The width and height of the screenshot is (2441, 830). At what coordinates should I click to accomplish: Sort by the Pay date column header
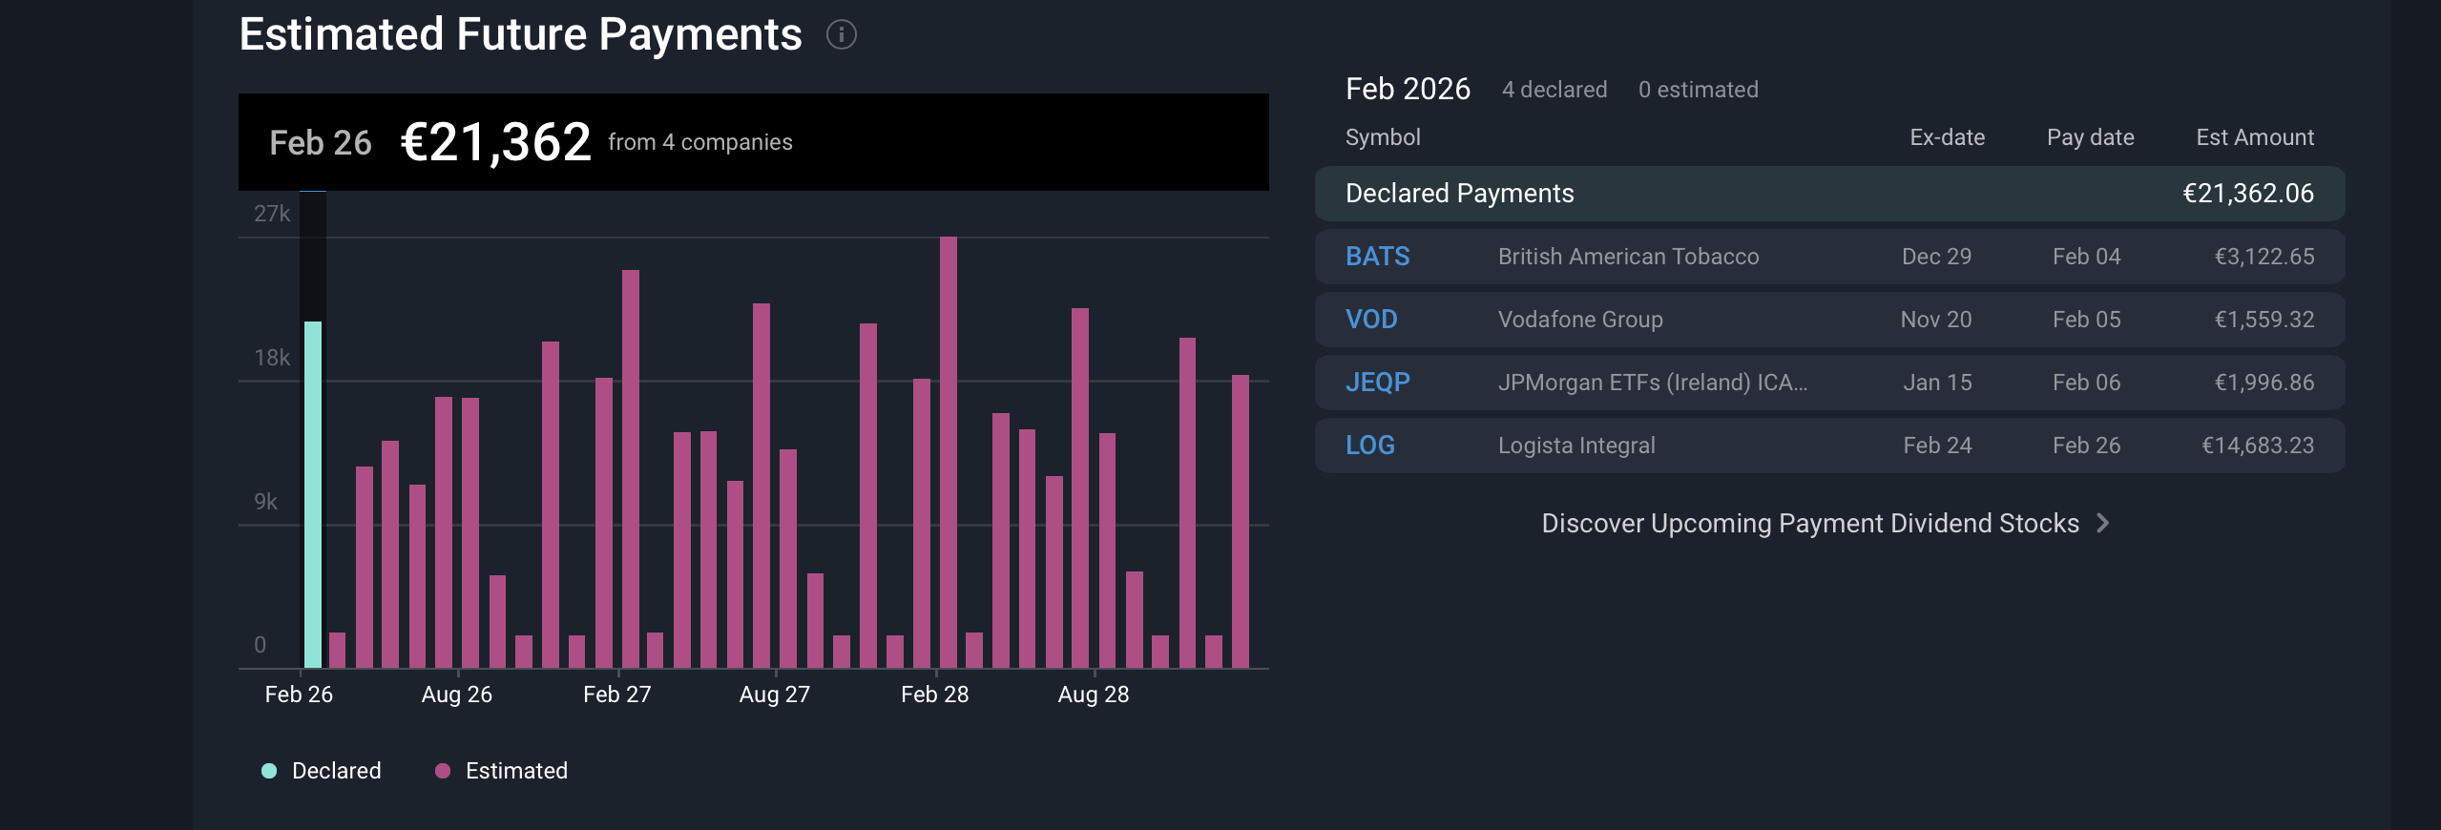pos(2090,137)
